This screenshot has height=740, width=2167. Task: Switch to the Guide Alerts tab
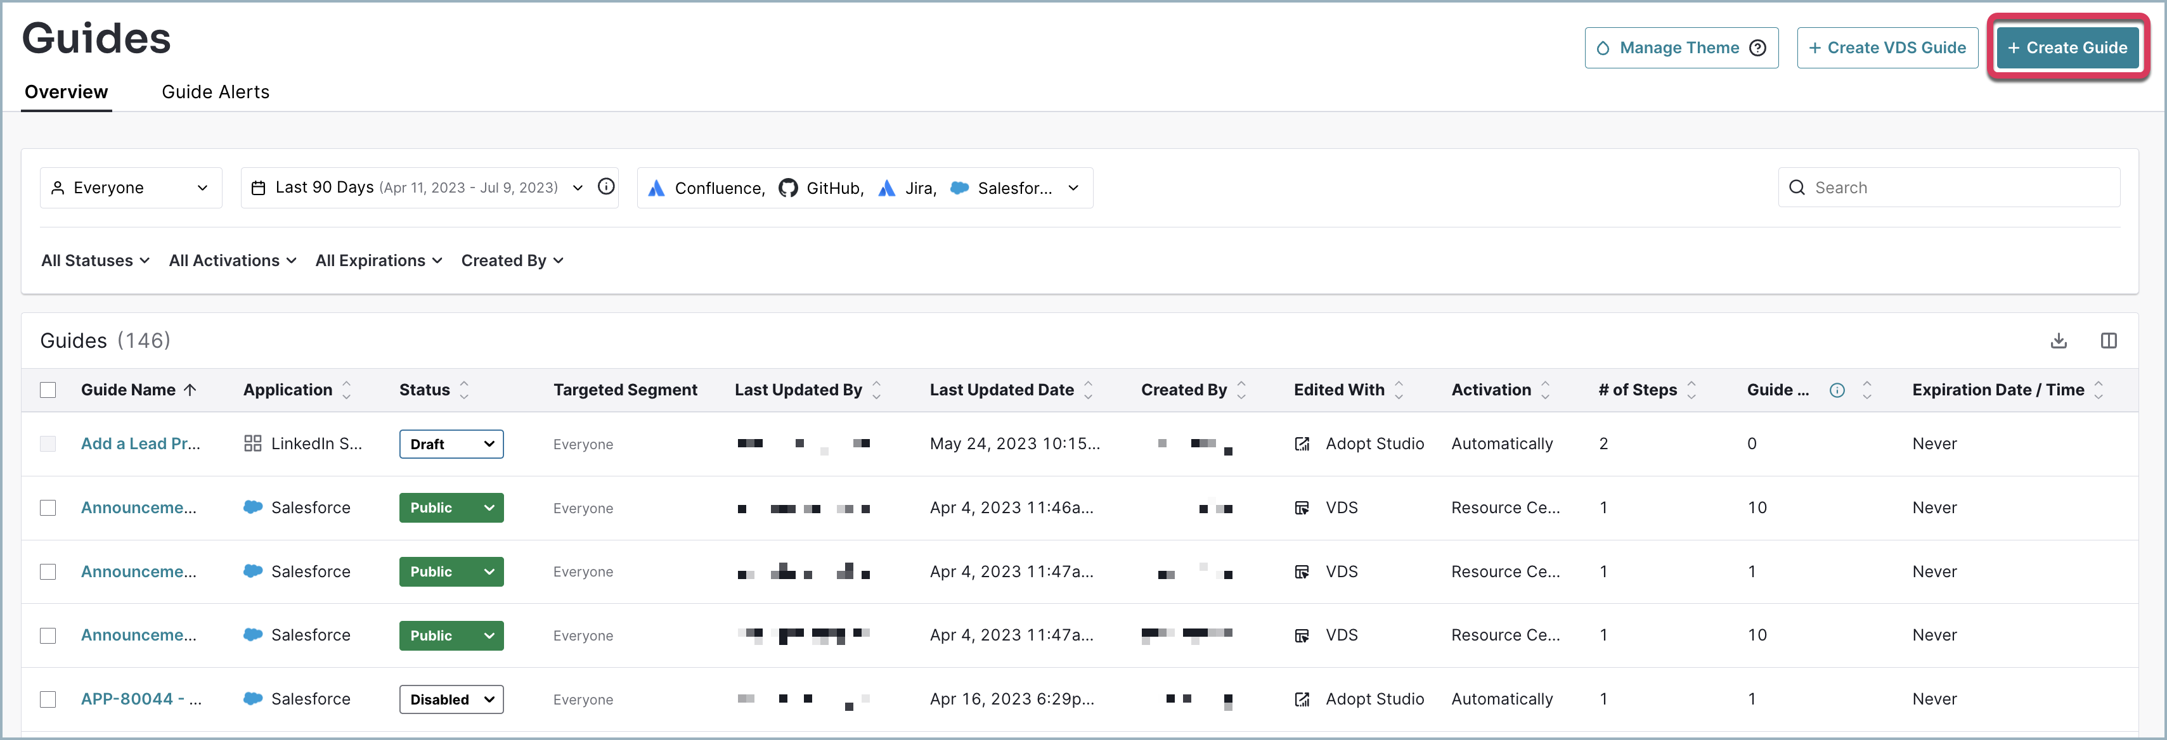[x=216, y=92]
